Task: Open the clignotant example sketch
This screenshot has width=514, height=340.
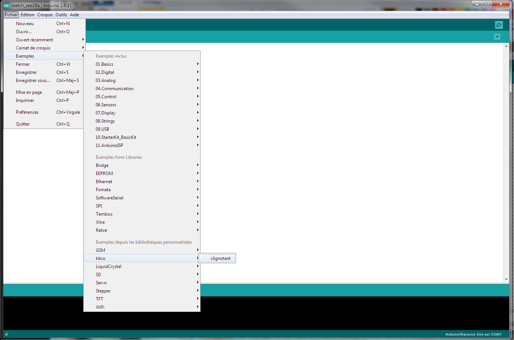Action: click(221, 258)
